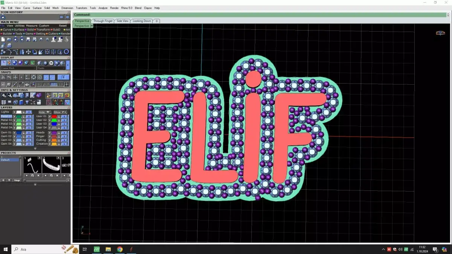Click the Show layers button
452x254 pixels.
click(x=60, y=112)
